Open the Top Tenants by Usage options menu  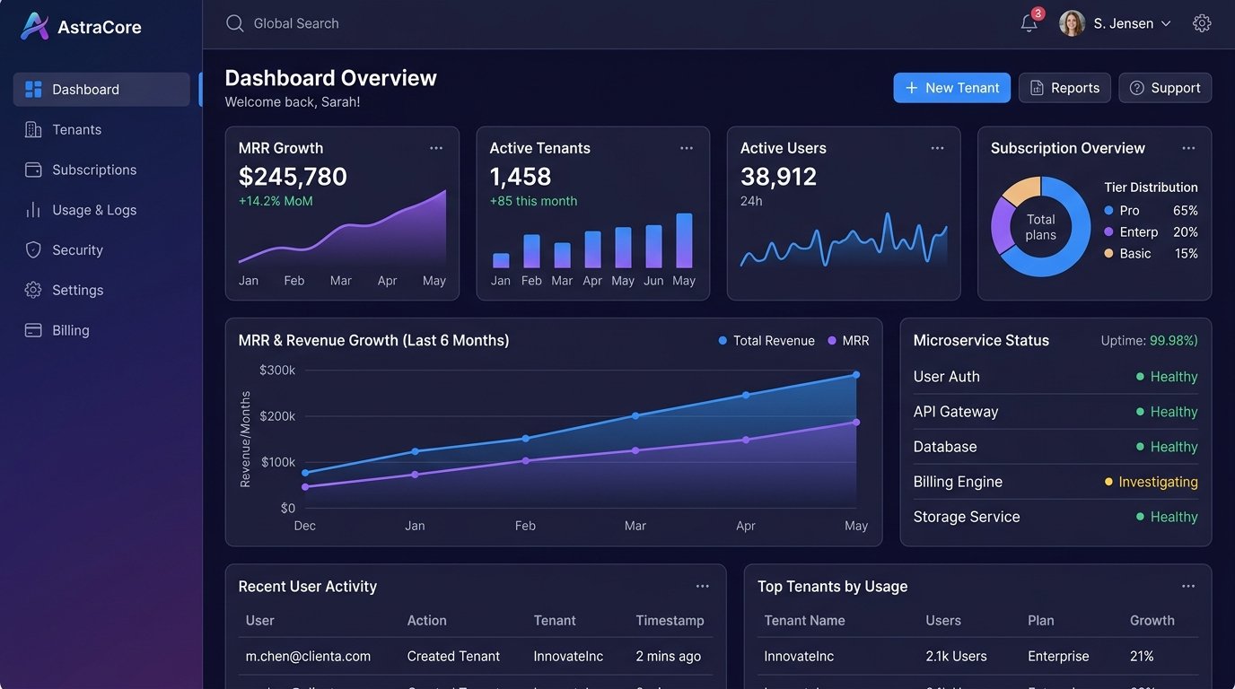pos(1188,586)
